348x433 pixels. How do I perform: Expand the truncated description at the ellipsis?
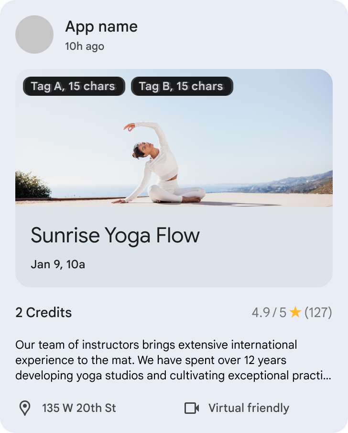(x=326, y=376)
